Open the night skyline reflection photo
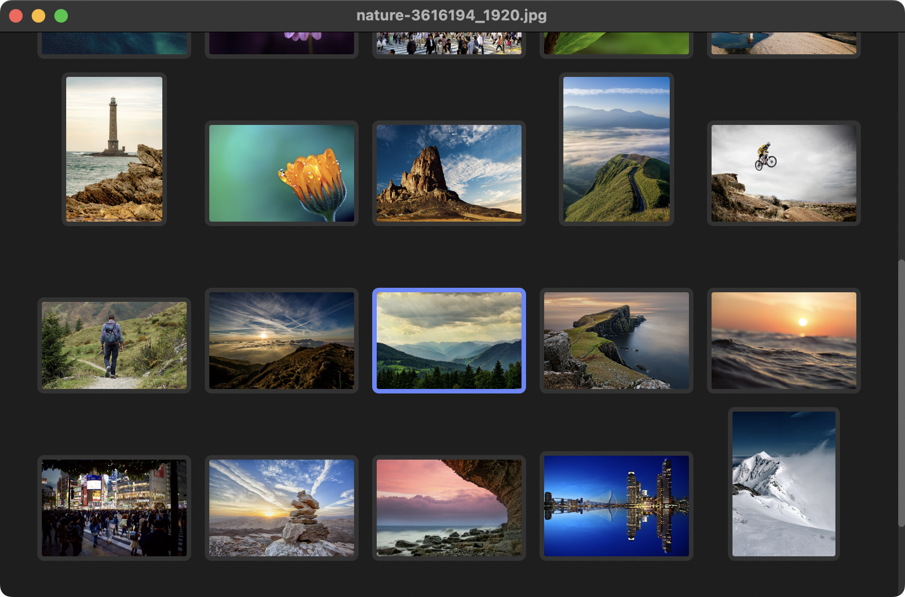Image resolution: width=905 pixels, height=597 pixels. 617,506
